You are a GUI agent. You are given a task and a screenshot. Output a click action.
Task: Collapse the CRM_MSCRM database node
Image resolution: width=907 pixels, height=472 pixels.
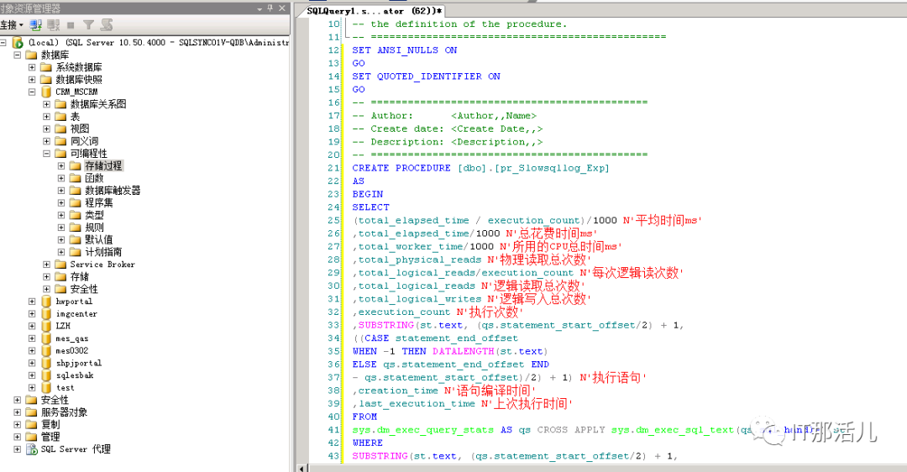tap(32, 92)
